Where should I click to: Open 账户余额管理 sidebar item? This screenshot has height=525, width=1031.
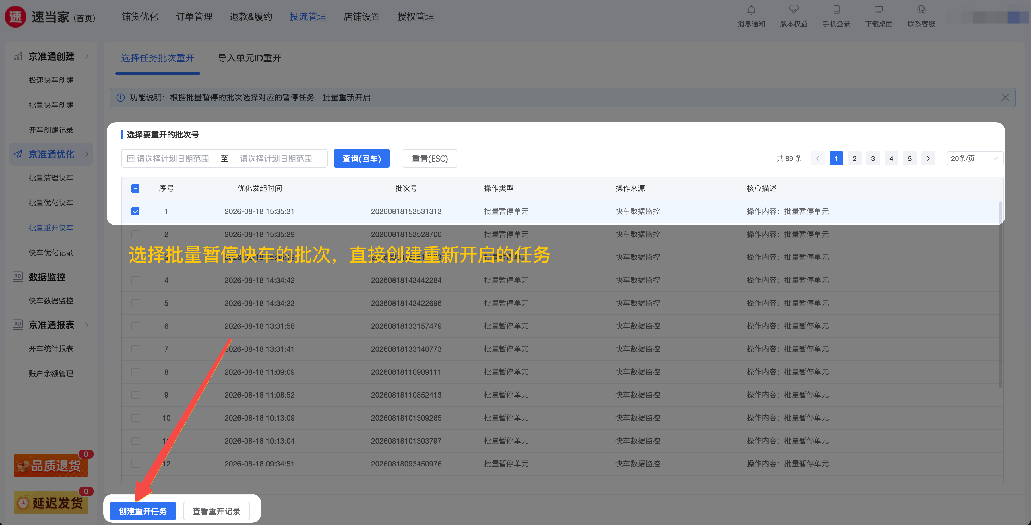click(x=51, y=373)
